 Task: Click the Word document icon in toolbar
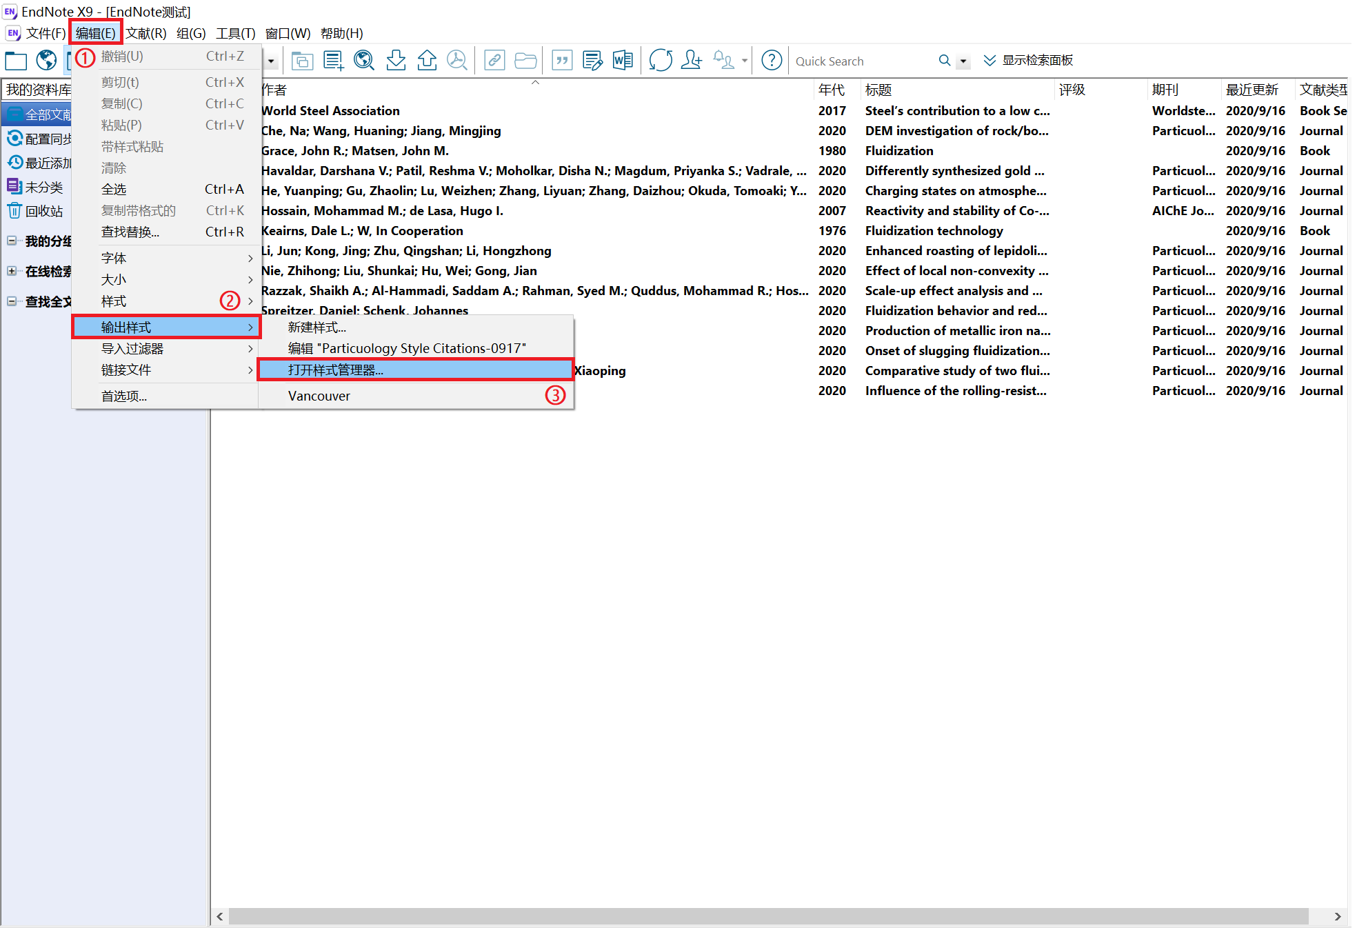(x=623, y=61)
